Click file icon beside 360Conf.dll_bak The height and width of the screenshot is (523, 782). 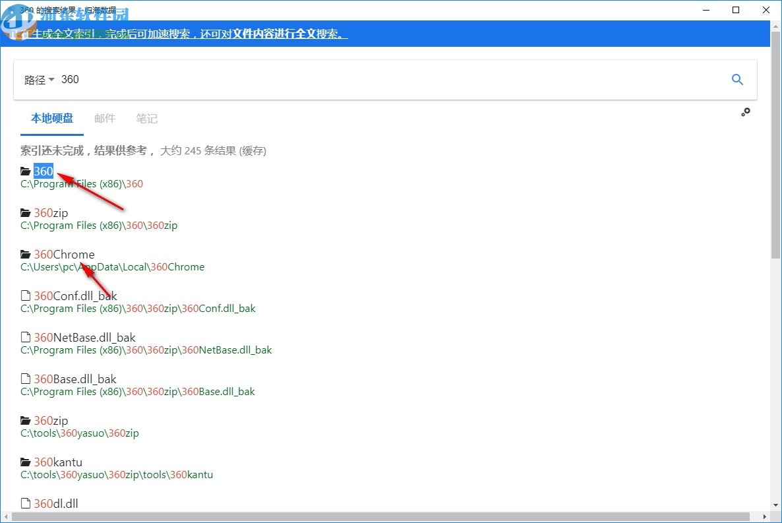point(26,296)
